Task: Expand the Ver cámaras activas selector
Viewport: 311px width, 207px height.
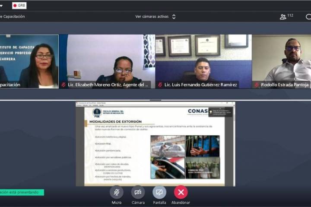Action: (174, 17)
